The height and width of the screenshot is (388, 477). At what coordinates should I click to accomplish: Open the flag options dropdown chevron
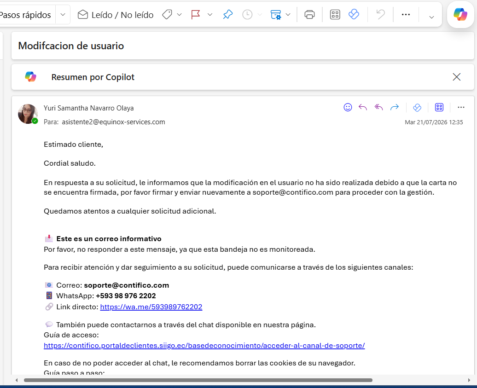click(x=209, y=15)
